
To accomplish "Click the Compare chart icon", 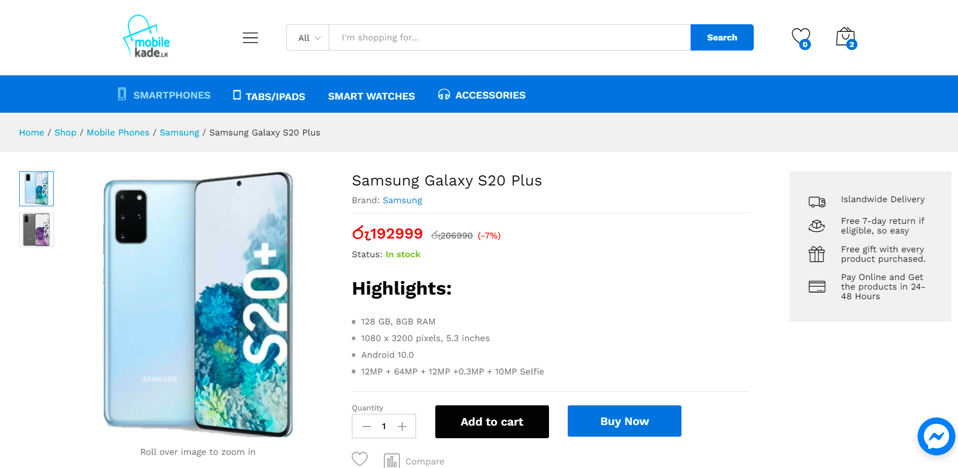I will (x=392, y=461).
